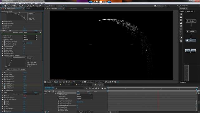Open the Animation menu
200x113 pixels.
pyautogui.click(x=28, y=3)
